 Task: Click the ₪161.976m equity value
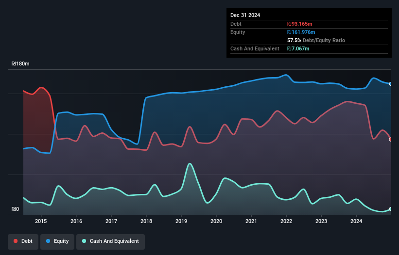pyautogui.click(x=301, y=32)
